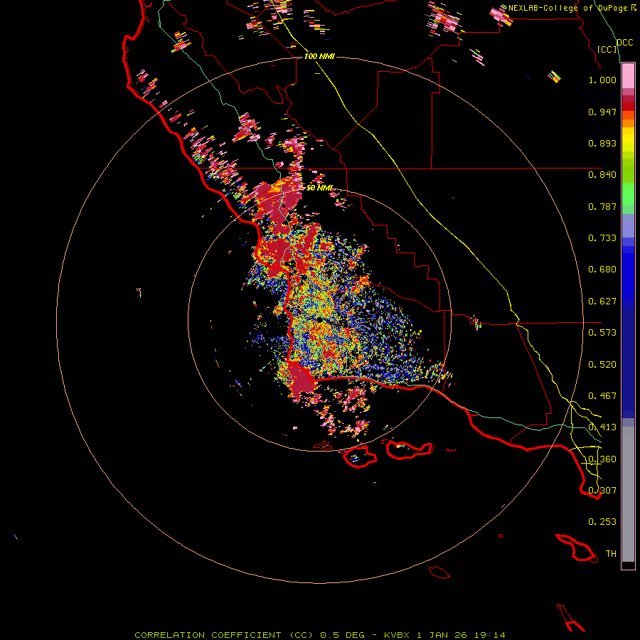Select the 100 NMI range ring label
This screenshot has height=640, width=640.
point(319,56)
